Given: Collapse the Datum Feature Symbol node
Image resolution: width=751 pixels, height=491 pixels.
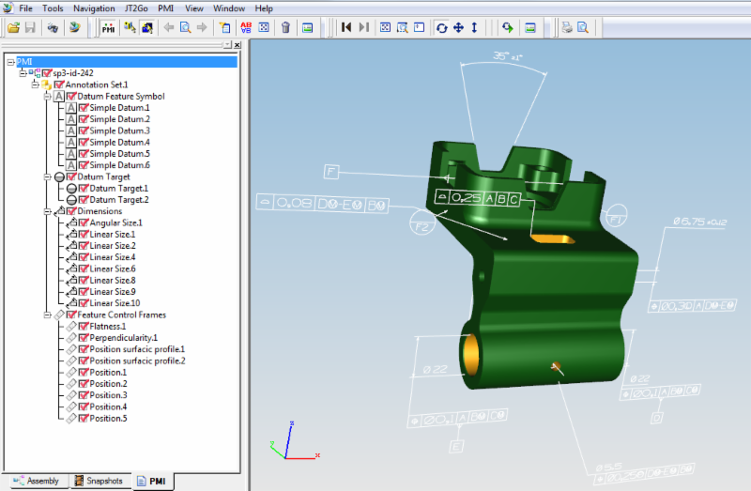Looking at the screenshot, I should pyautogui.click(x=46, y=96).
